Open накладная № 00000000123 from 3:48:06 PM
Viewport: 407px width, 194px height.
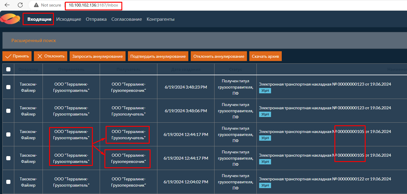pos(325,108)
